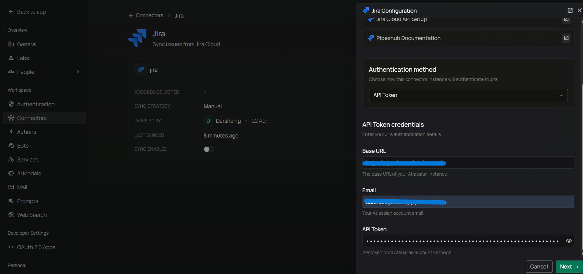Click the Pipeshub Documentation logo icon
The height and width of the screenshot is (274, 583).
[371, 38]
